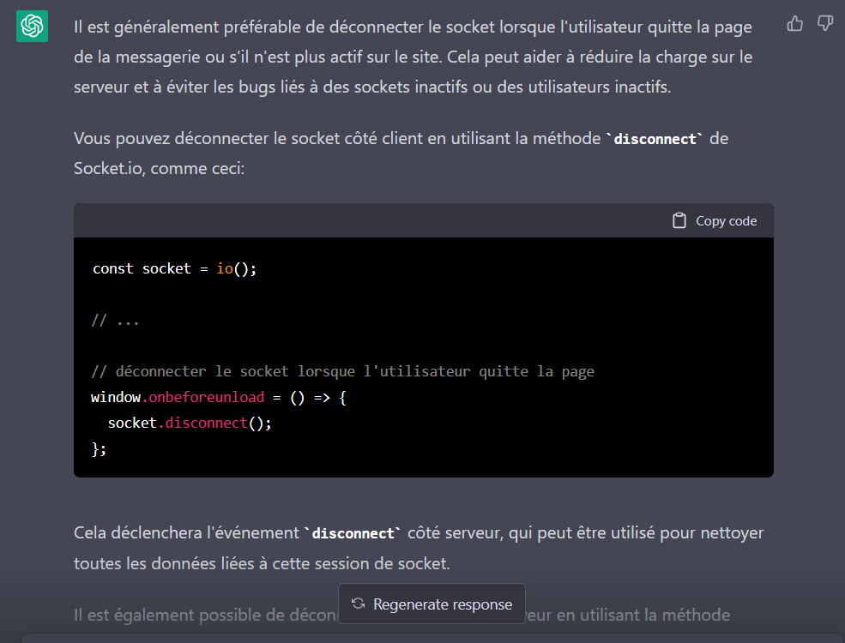Viewport: 845px width, 643px height.
Task: Click the 'const socket = io();' code line
Action: (174, 269)
